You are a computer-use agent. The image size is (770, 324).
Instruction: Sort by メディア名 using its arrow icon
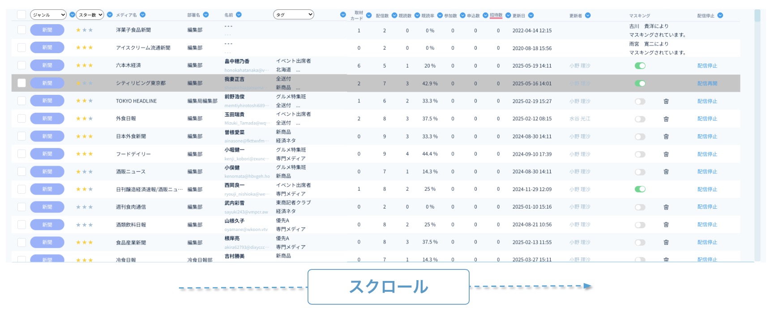click(x=142, y=15)
